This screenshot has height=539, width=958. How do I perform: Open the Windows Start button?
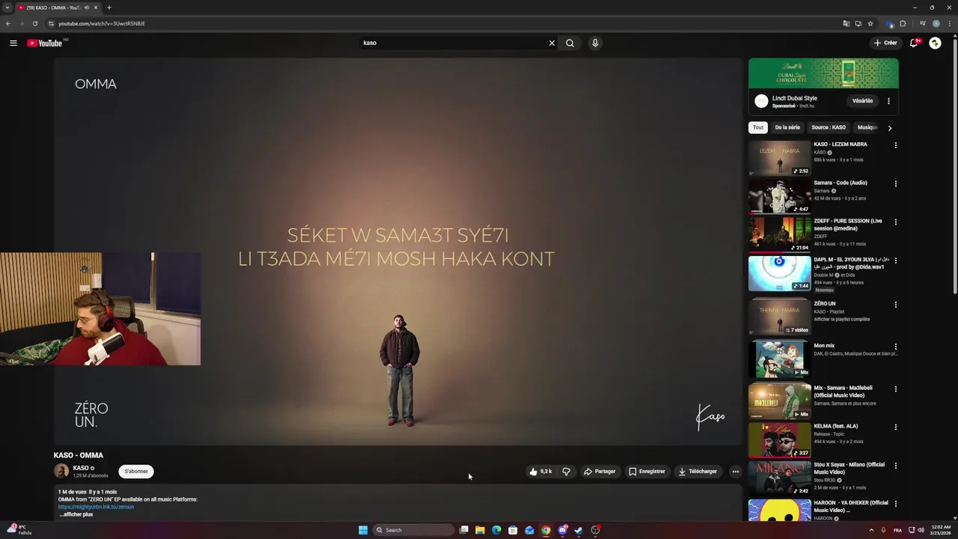363,530
